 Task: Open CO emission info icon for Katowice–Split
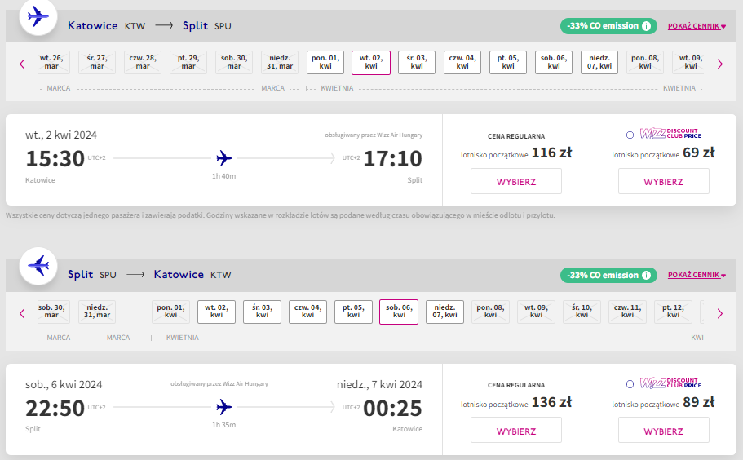point(646,26)
